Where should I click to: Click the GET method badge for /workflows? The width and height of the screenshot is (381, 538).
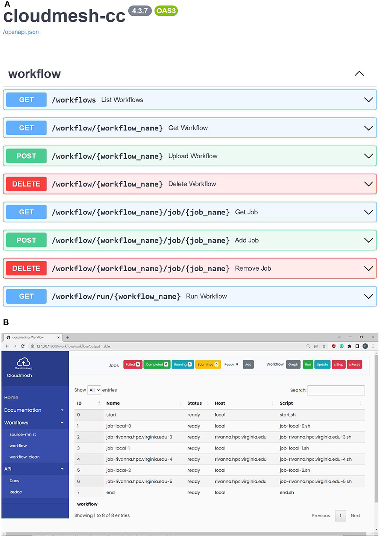click(x=26, y=100)
